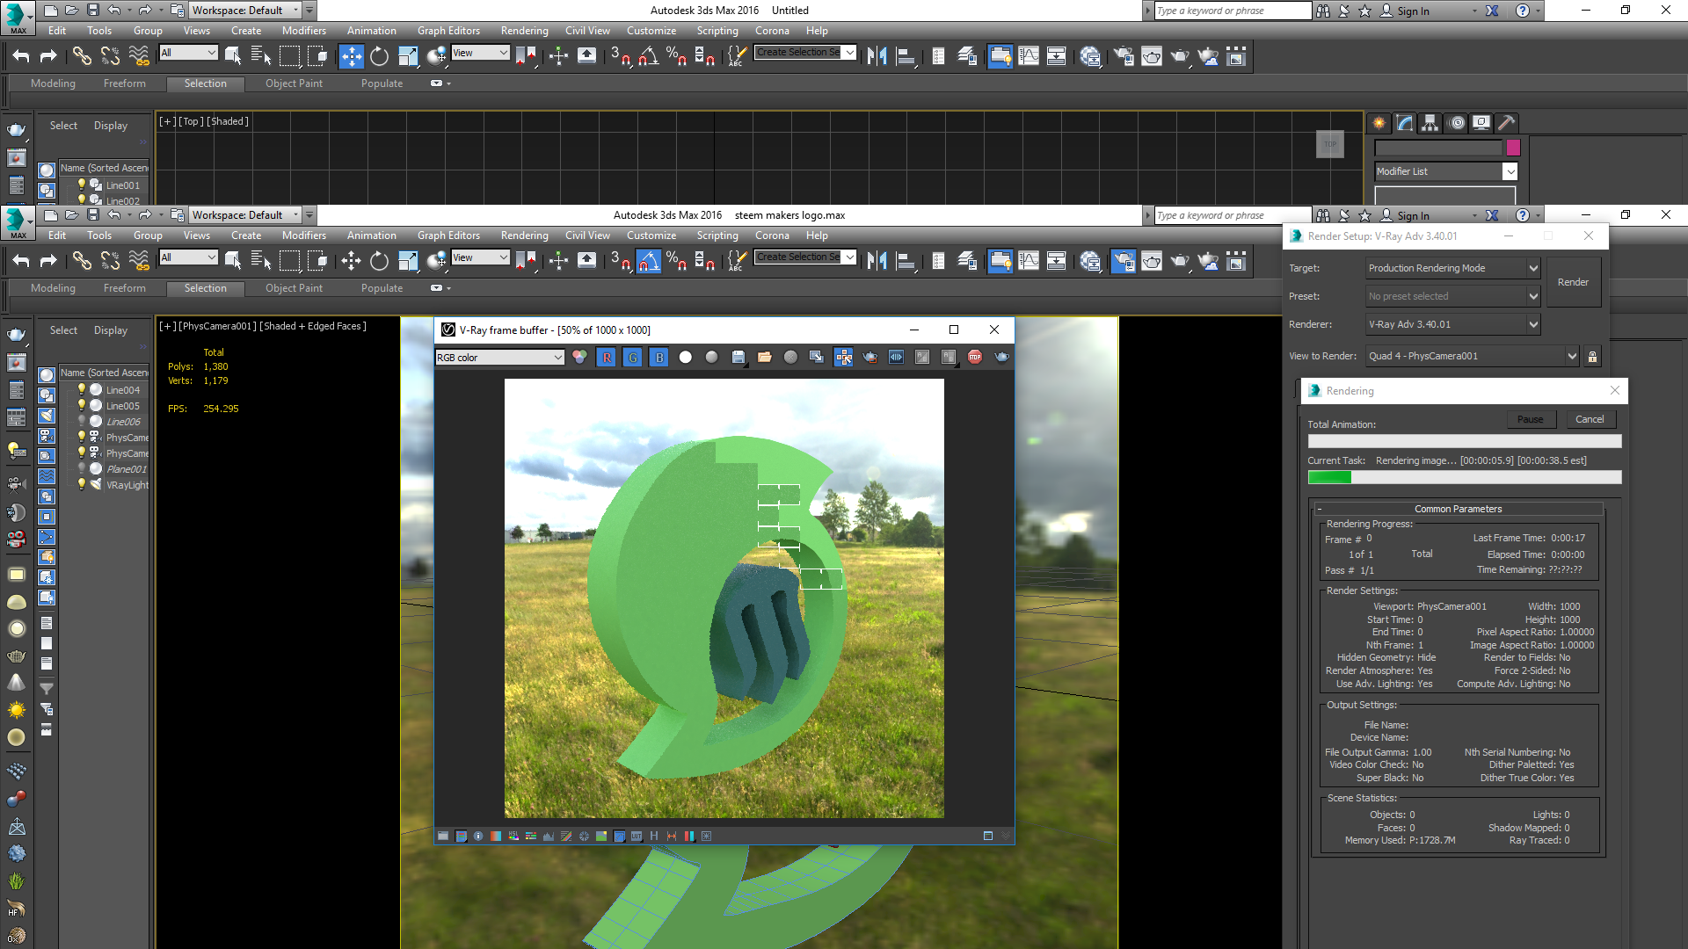Toggle red channel in V-Ray frame buffer
This screenshot has height=949, width=1688.
click(607, 358)
